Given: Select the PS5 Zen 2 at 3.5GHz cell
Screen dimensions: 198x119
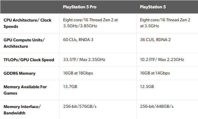Looking at the screenshot, I should pyautogui.click(x=165, y=23).
